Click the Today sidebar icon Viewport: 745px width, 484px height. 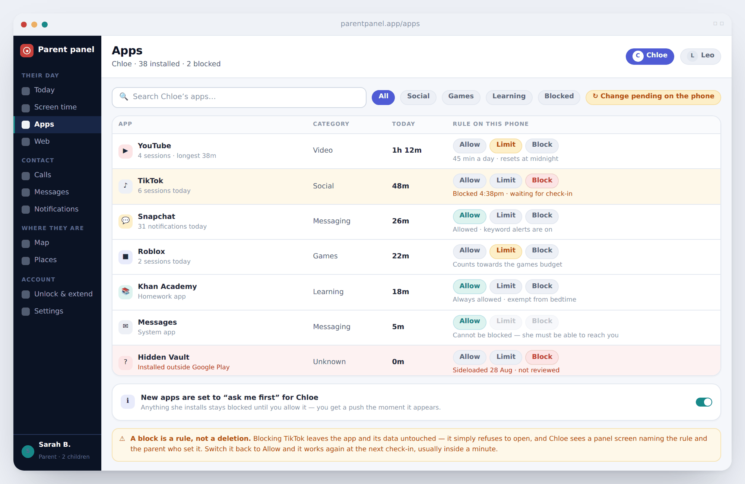tap(26, 91)
